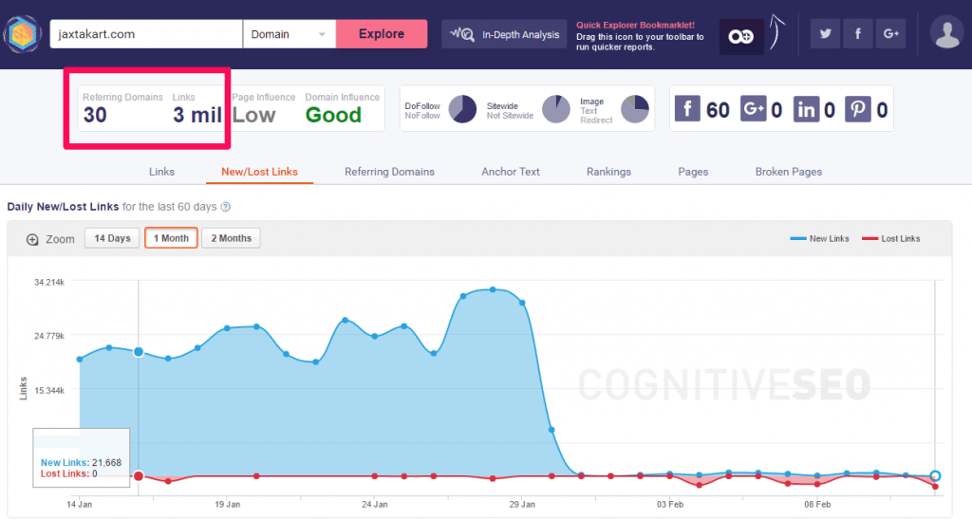The height and width of the screenshot is (519, 972).
Task: Switch to the Links tab
Action: (x=161, y=172)
